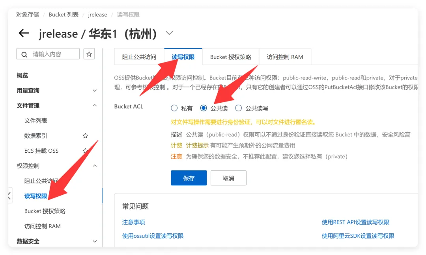Click the blue 保存 button
The width and height of the screenshot is (426, 255).
point(189,178)
